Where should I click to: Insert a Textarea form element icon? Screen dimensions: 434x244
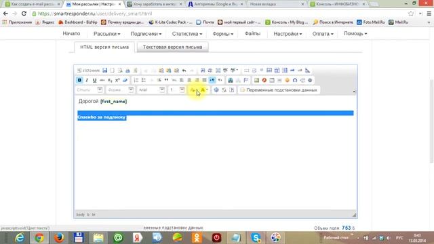tap(277, 70)
